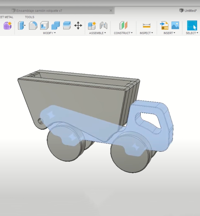Click the Combine bodies icon
Image resolution: width=200 pixels, height=216 pixels.
tap(55, 25)
